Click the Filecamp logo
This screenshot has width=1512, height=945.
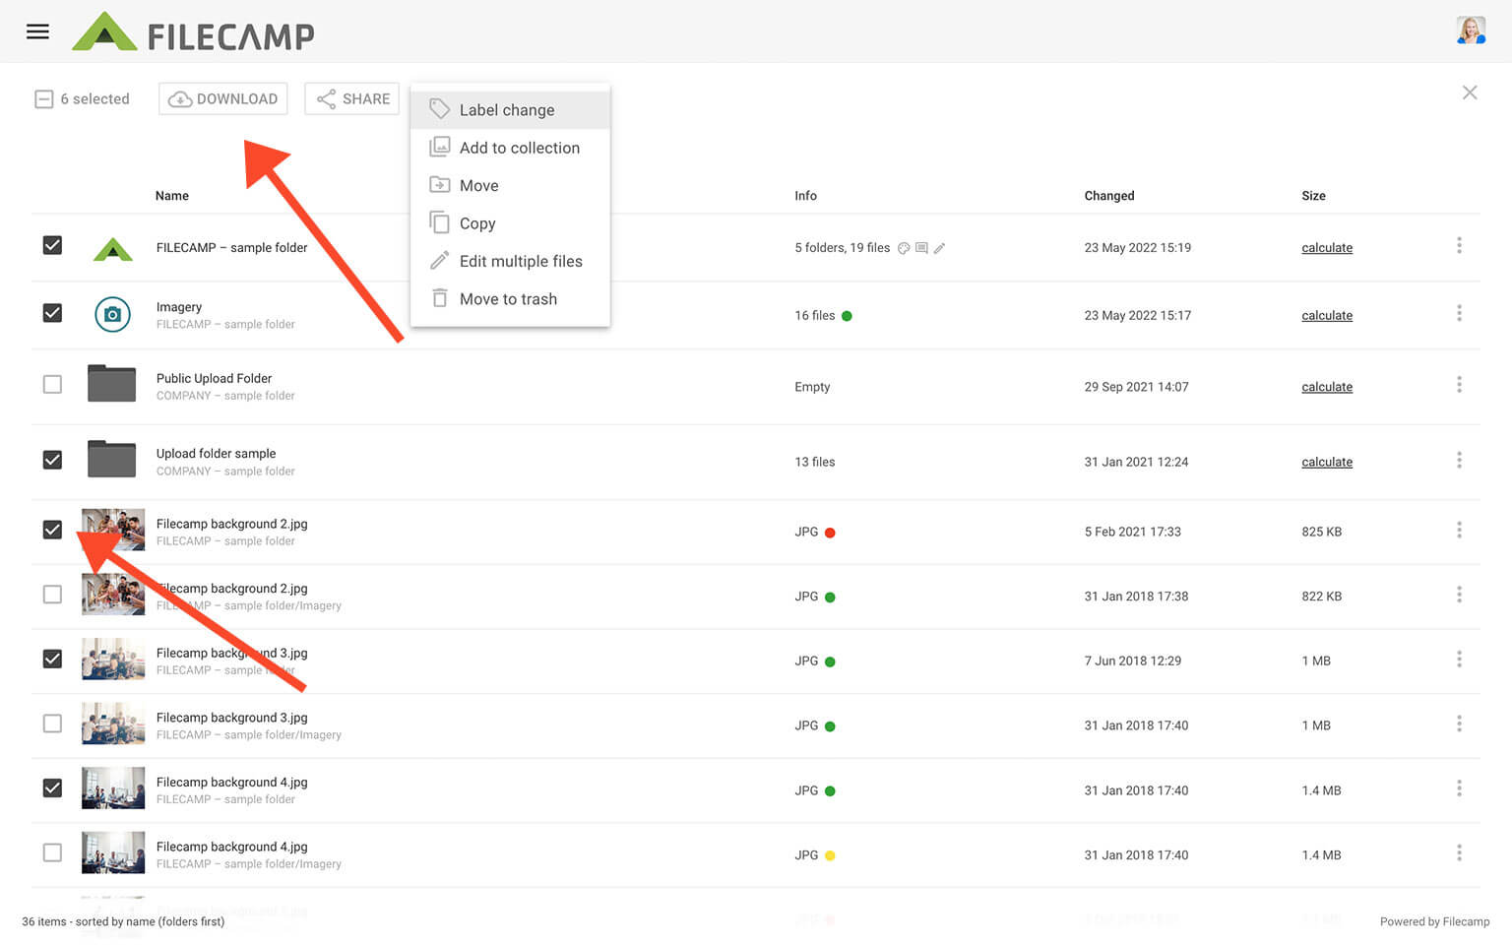(193, 32)
